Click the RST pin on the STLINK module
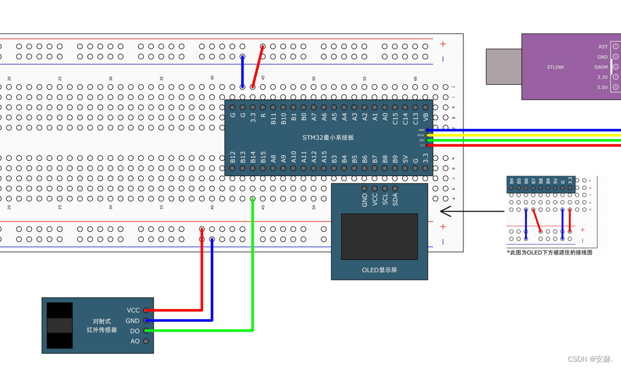 coord(615,47)
